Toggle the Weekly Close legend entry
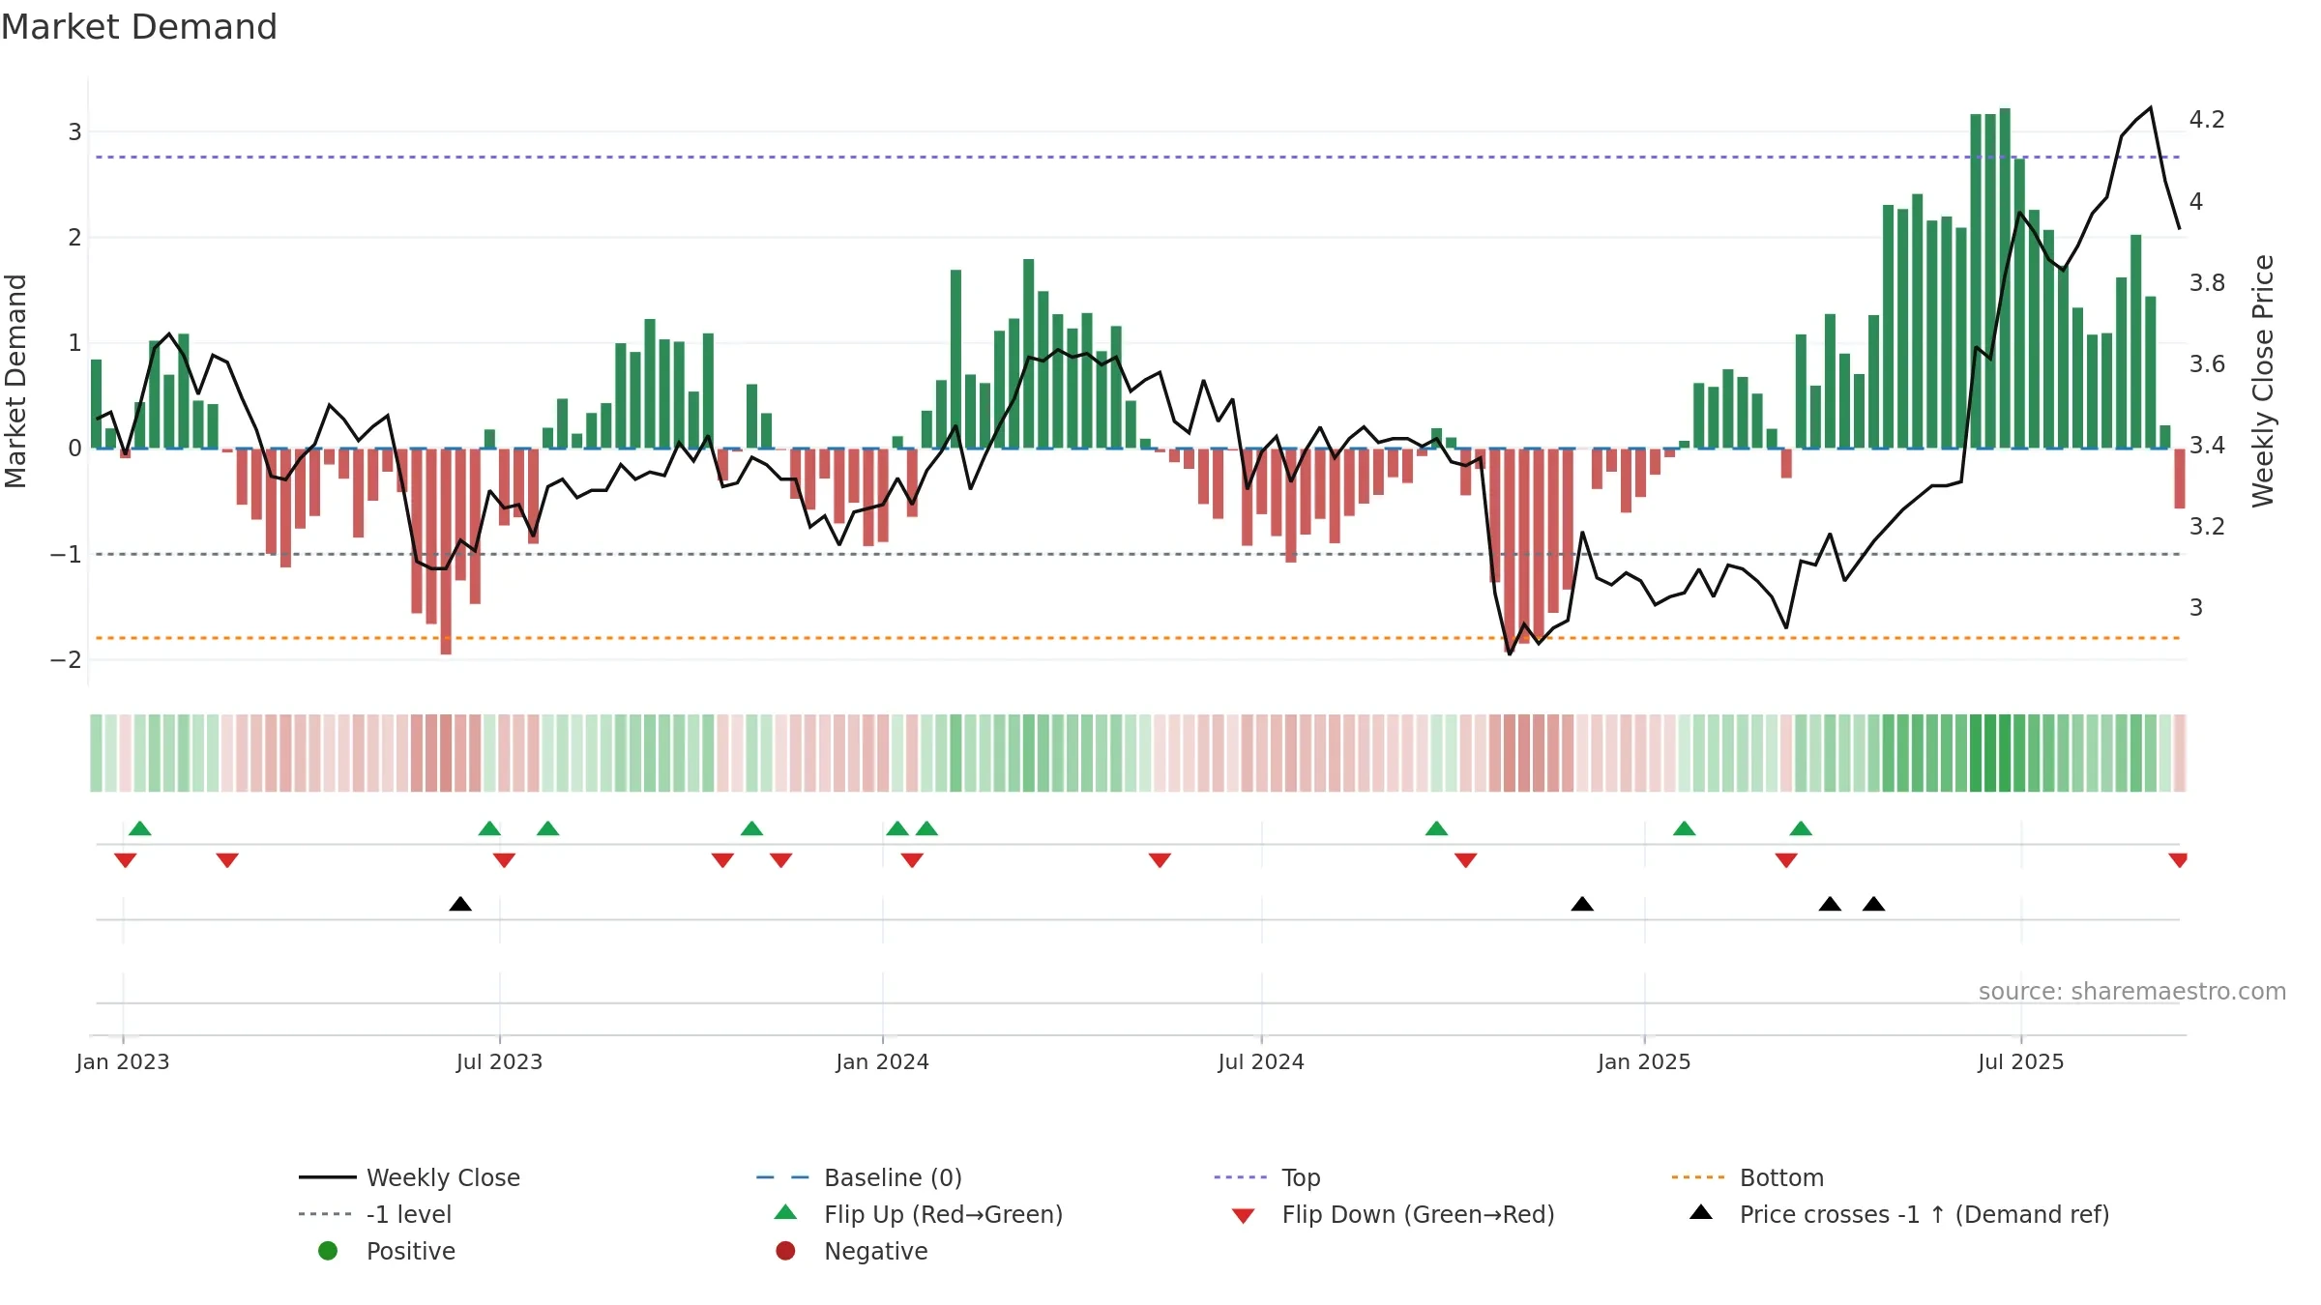The image size is (2321, 1305). (x=410, y=1177)
